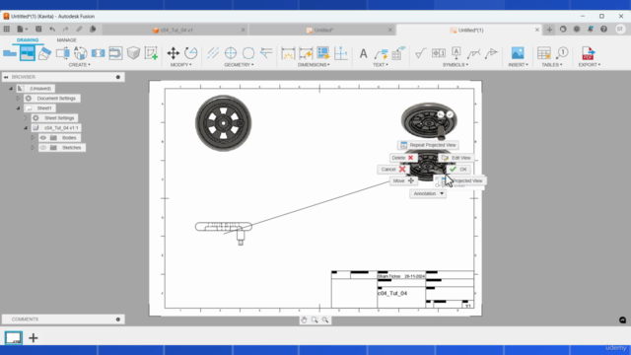The height and width of the screenshot is (355, 631).
Task: Choose OK in the marking menu
Action: 458,170
